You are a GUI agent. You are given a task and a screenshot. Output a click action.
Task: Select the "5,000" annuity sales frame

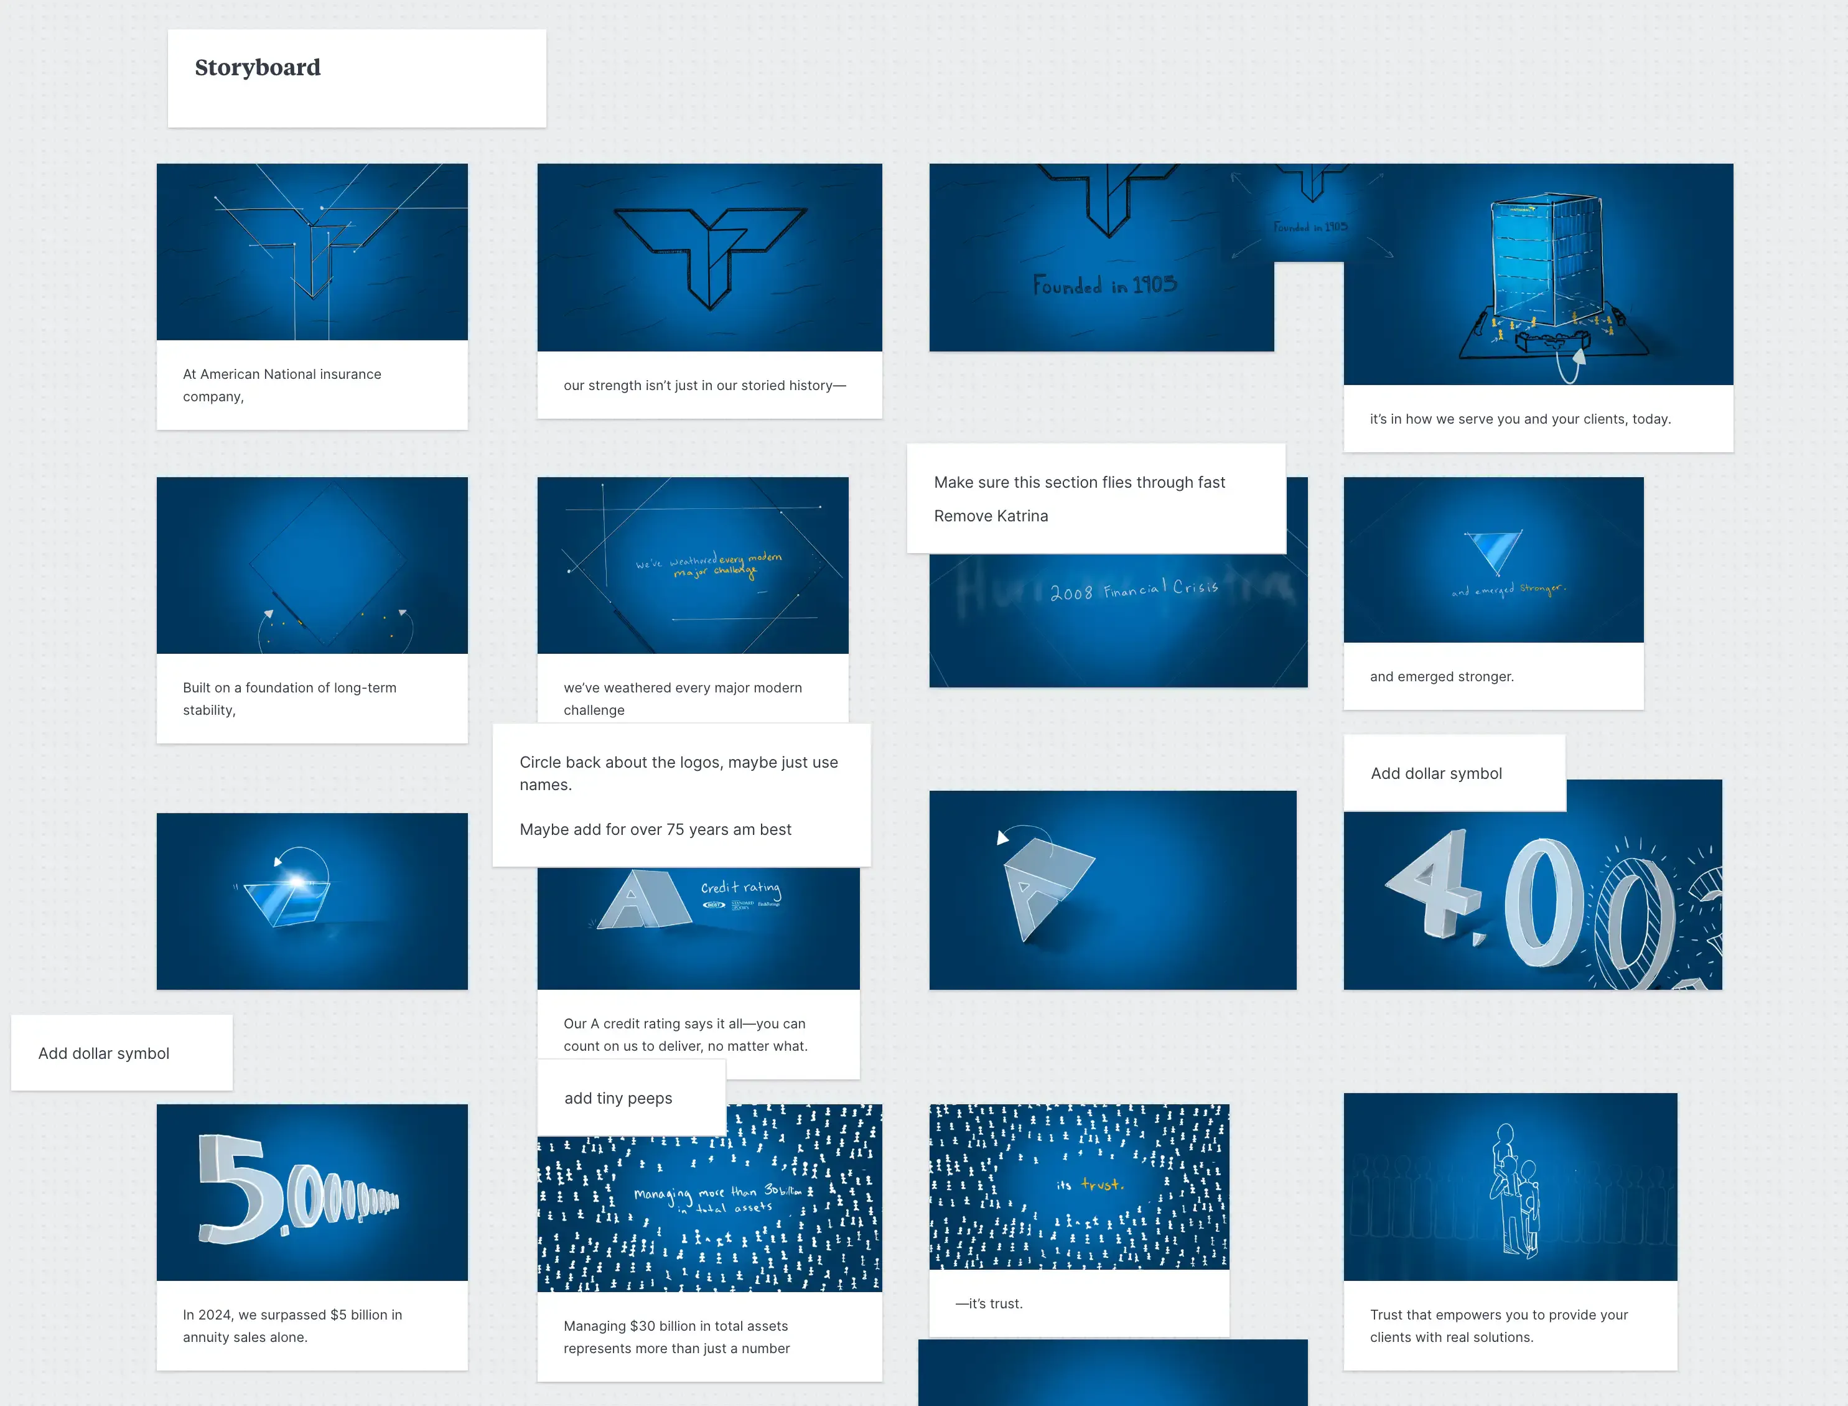311,1193
